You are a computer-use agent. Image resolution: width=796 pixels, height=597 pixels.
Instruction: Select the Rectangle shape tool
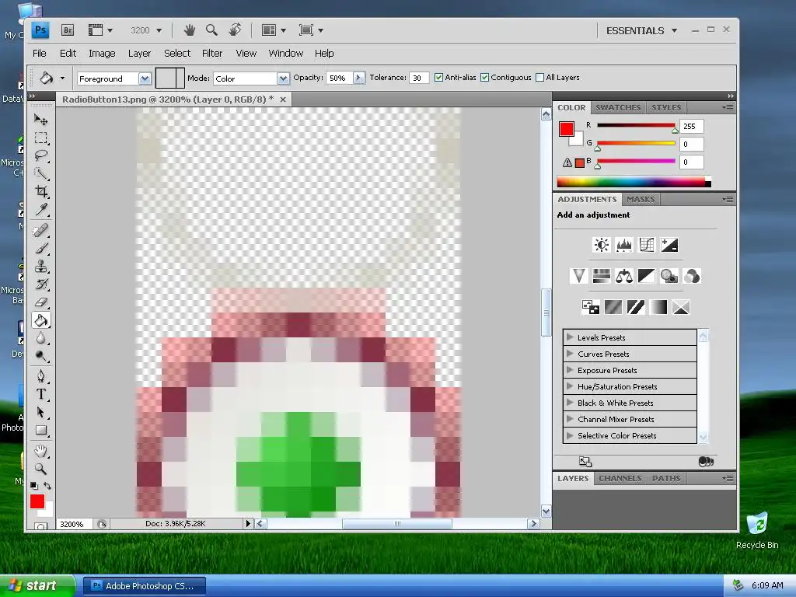41,431
